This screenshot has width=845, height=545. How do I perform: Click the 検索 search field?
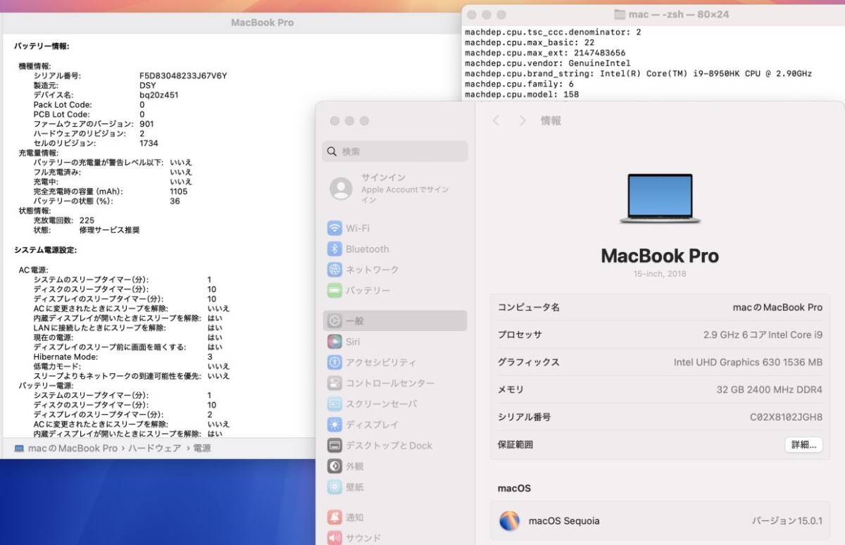[x=395, y=151]
